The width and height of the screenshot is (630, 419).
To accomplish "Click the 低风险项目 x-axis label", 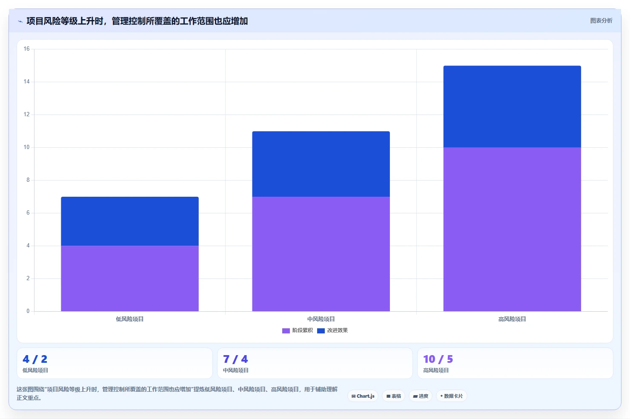I will (x=130, y=319).
